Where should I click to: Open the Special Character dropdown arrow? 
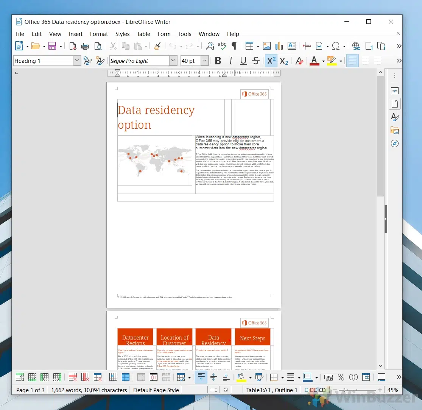(x=344, y=46)
